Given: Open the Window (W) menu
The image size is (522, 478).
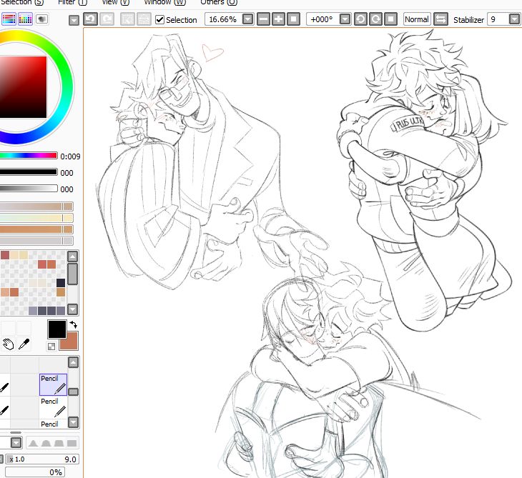Looking at the screenshot, I should click(165, 2).
